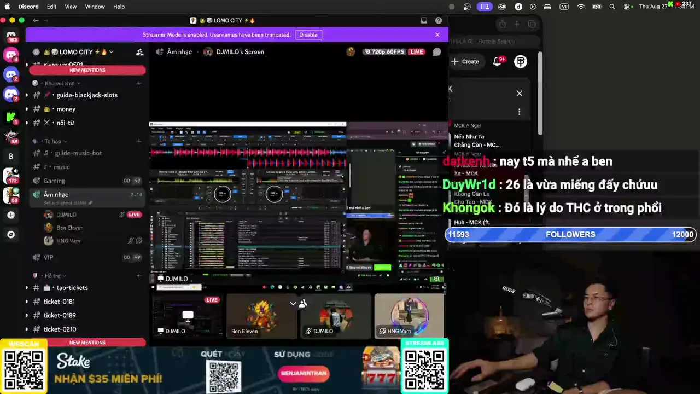Show the voice channel chat bubble
Image resolution: width=700 pixels, height=394 pixels.
pos(437,52)
